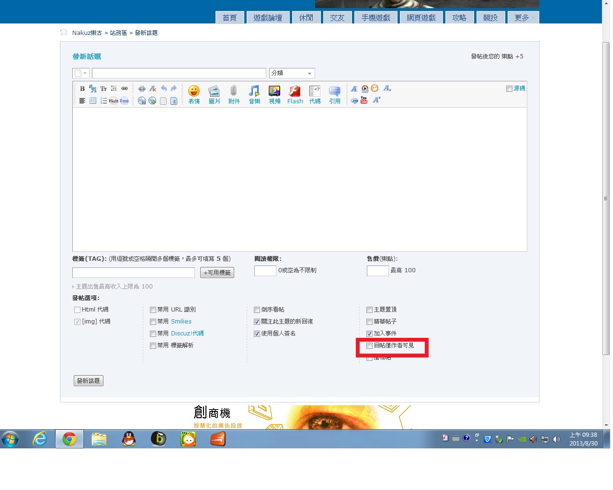Image resolution: width=613 pixels, height=490 pixels.
Task: Expand the 更多 navigation menu
Action: point(523,18)
